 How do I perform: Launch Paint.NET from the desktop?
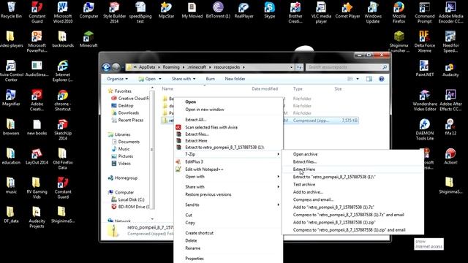coord(424,68)
